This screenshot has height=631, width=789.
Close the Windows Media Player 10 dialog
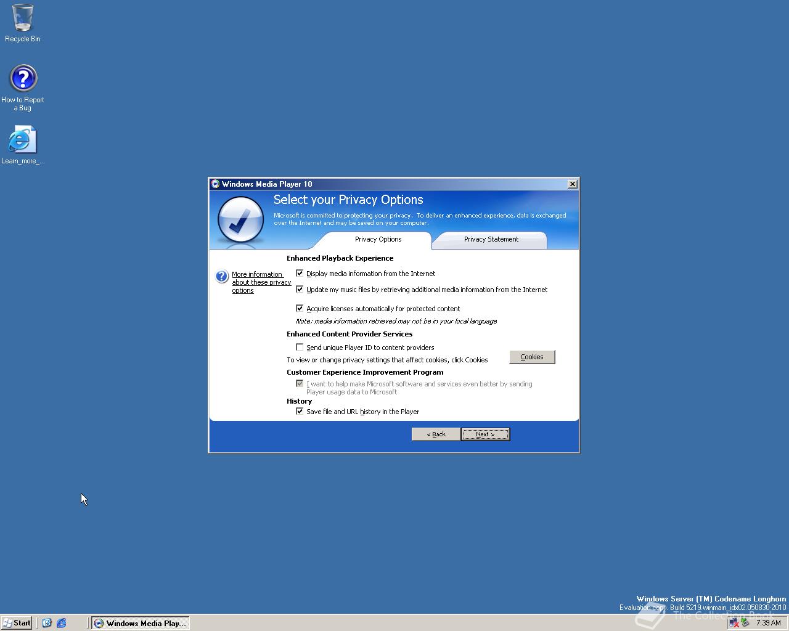(x=572, y=184)
